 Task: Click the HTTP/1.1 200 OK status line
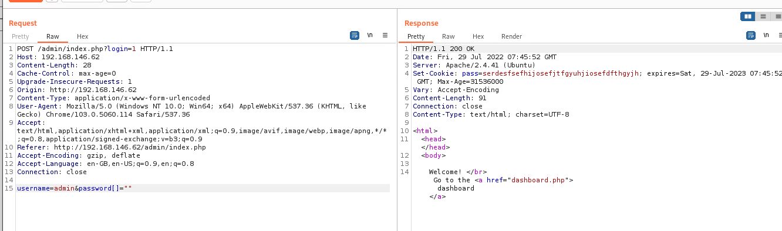(x=444, y=49)
